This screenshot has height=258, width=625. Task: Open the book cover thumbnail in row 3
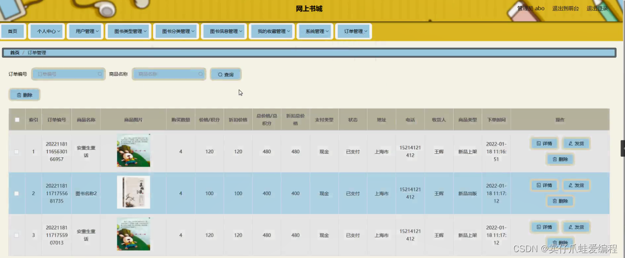pos(133,234)
